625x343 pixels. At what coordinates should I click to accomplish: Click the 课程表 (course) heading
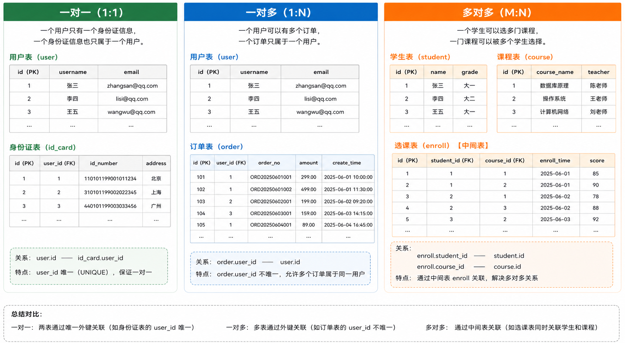pyautogui.click(x=525, y=57)
